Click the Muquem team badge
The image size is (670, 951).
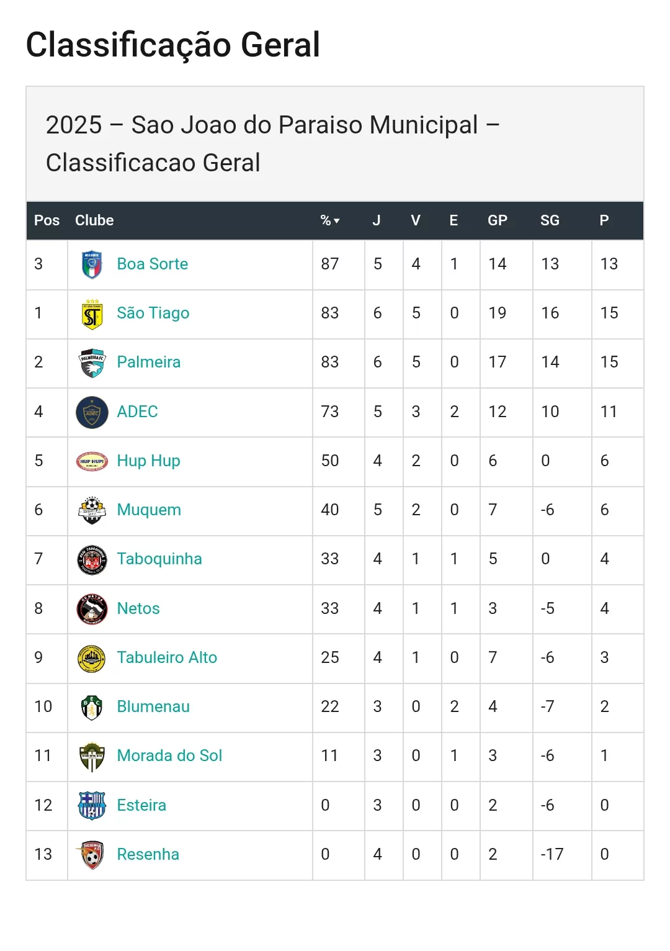(x=92, y=510)
